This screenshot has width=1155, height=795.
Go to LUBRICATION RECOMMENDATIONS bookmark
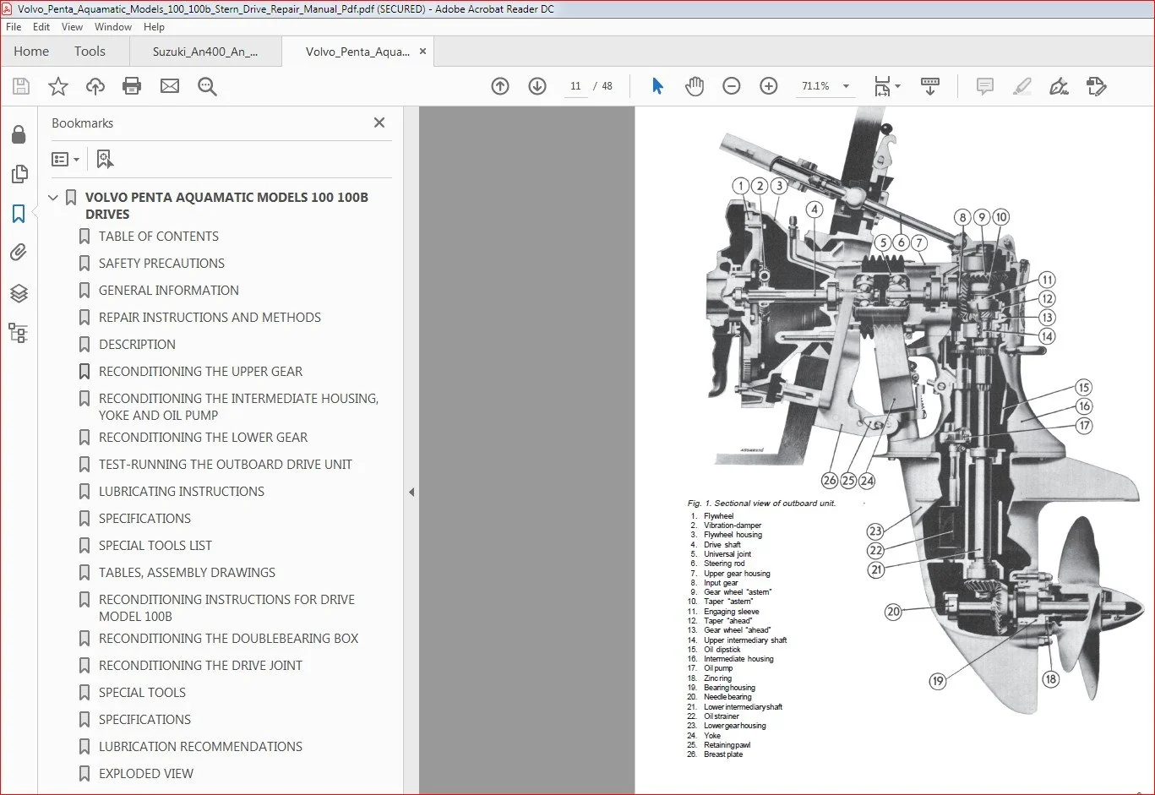click(200, 747)
